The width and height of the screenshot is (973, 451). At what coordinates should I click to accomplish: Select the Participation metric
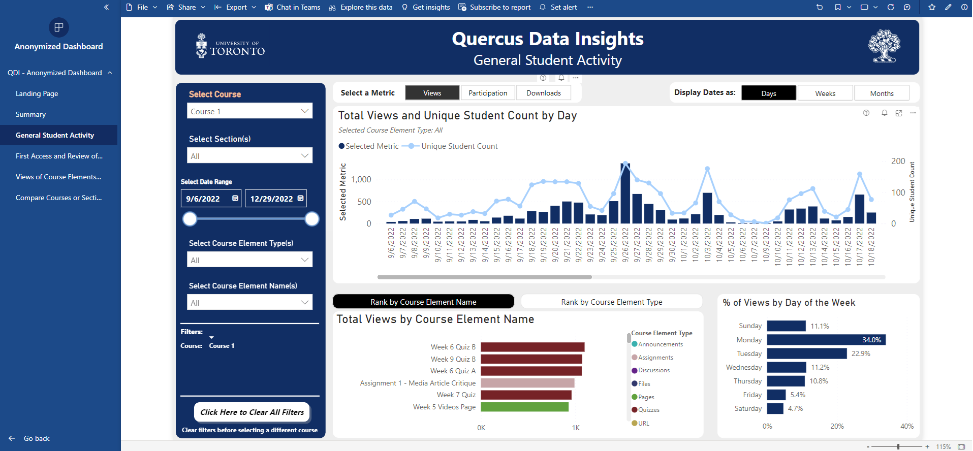pos(488,93)
